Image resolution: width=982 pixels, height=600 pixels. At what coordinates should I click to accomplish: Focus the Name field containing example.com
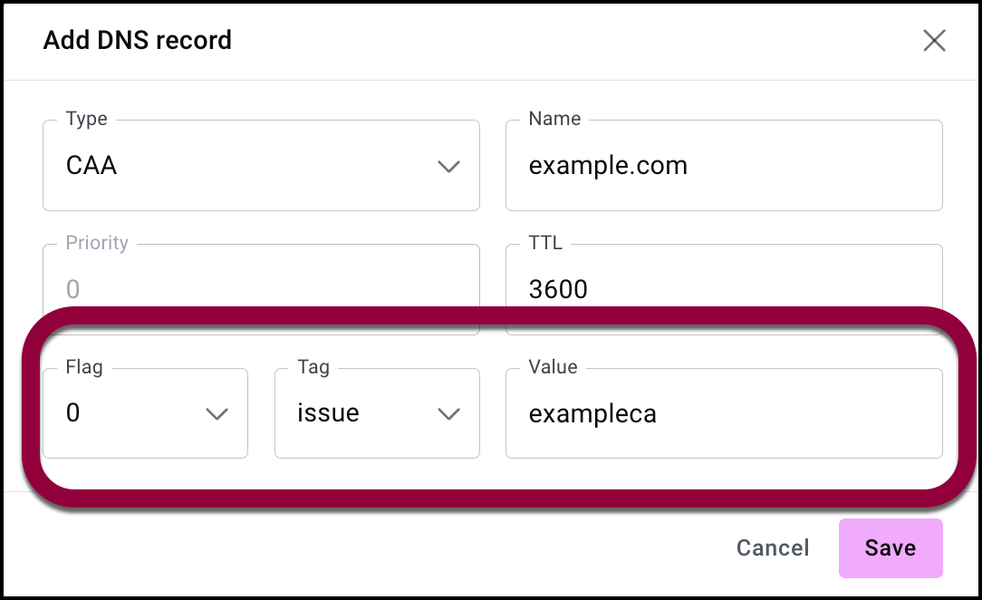[x=723, y=166]
